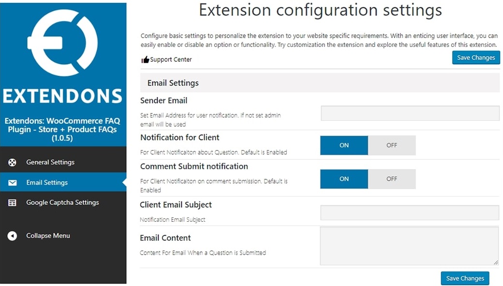Click the General Settings palette icon

pyautogui.click(x=12, y=162)
